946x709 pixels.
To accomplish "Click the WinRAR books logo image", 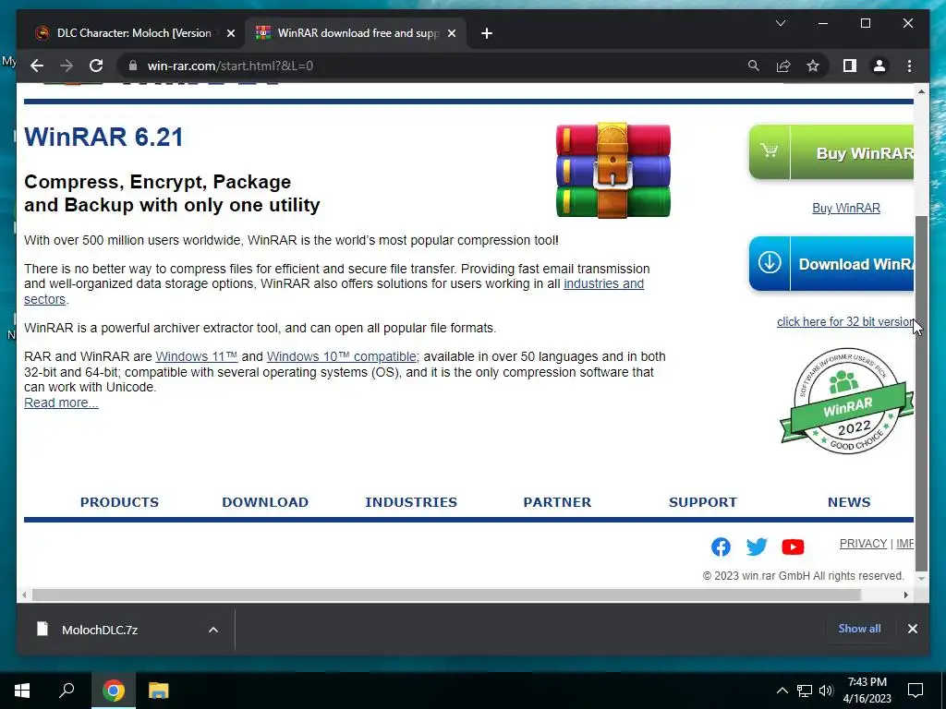I will 613,171.
